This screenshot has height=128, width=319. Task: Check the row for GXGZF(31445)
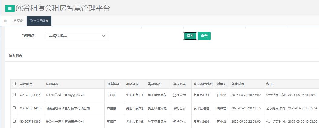(x=14, y=95)
